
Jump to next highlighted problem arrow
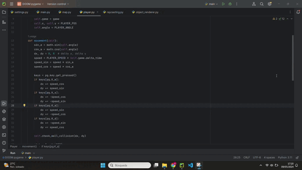pyautogui.click(x=291, y=19)
